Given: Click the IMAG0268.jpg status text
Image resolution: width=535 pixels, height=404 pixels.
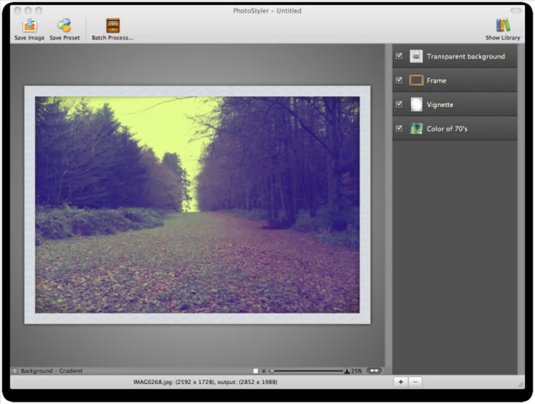Looking at the screenshot, I should pos(205,382).
